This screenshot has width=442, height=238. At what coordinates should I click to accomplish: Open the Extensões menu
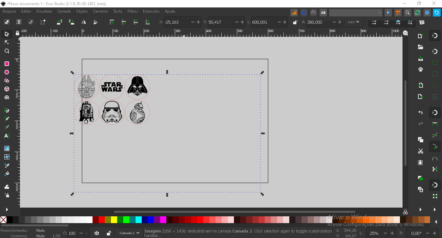151,11
